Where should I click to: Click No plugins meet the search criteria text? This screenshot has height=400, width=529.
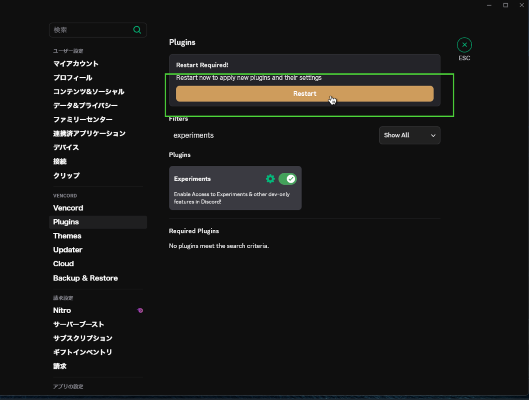pos(219,246)
